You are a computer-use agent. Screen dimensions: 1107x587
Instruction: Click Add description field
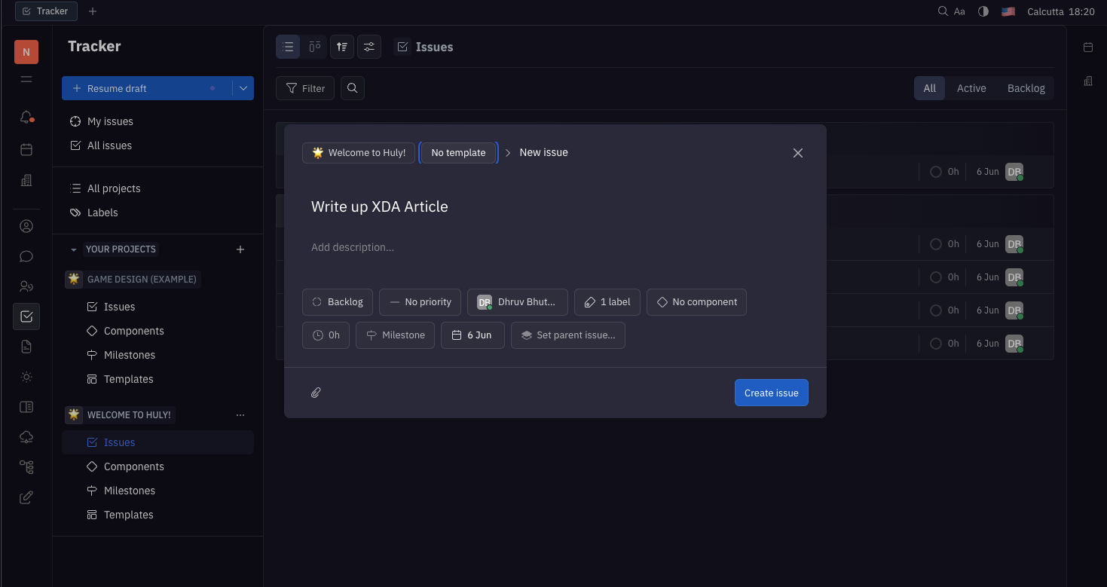point(353,247)
